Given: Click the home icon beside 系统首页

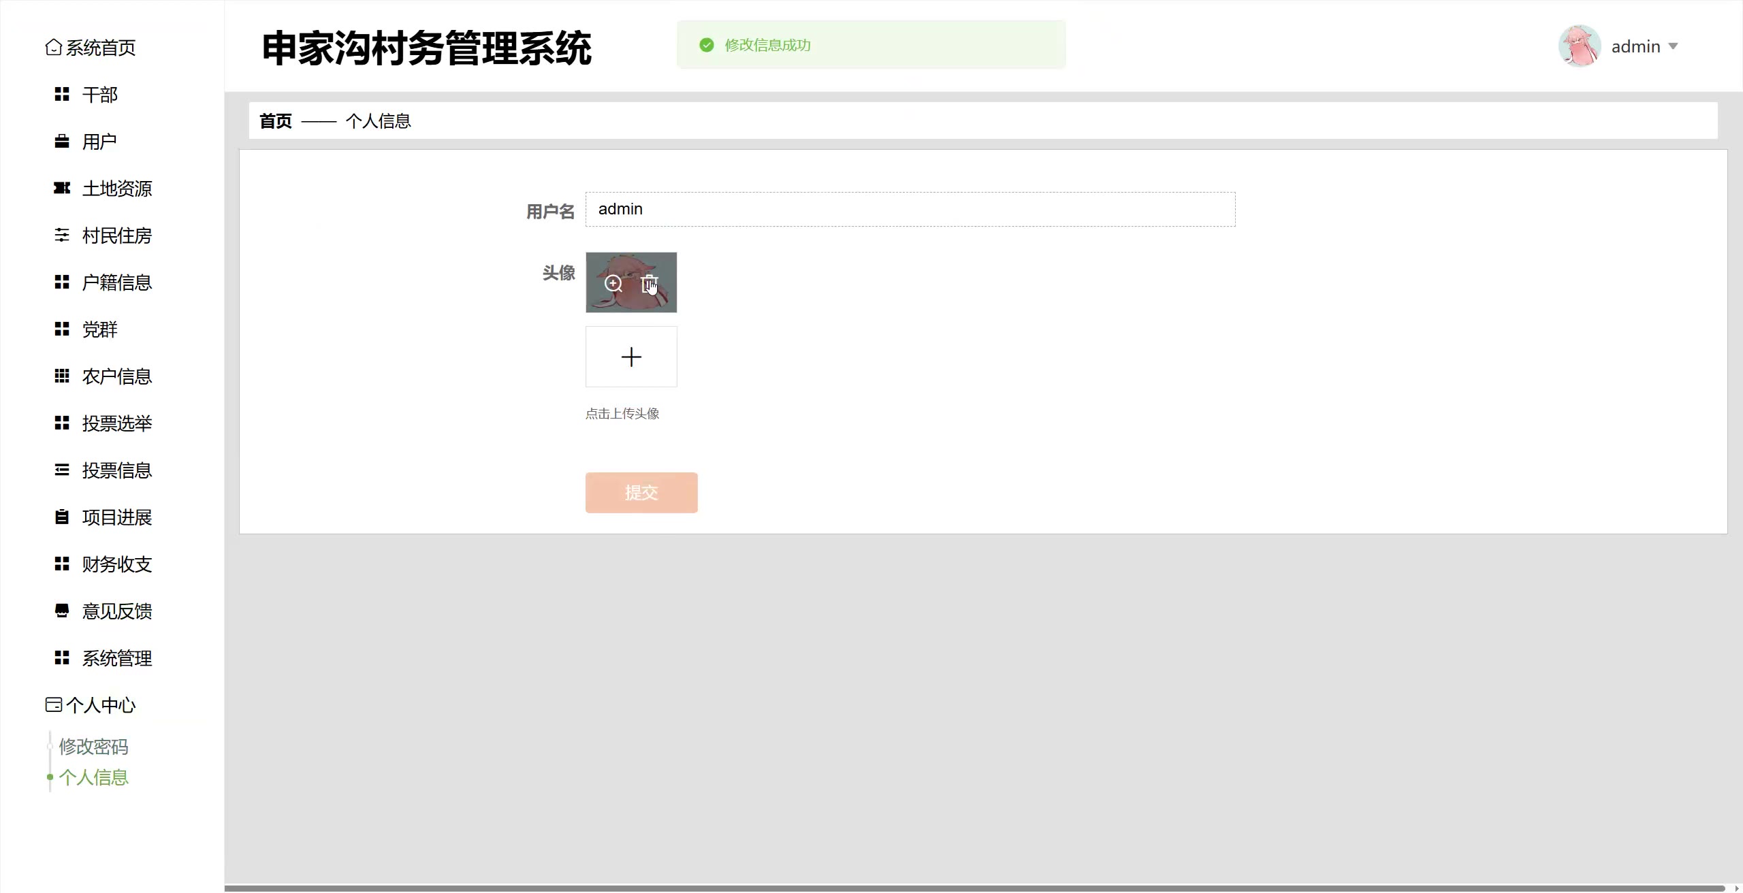Looking at the screenshot, I should 53,48.
